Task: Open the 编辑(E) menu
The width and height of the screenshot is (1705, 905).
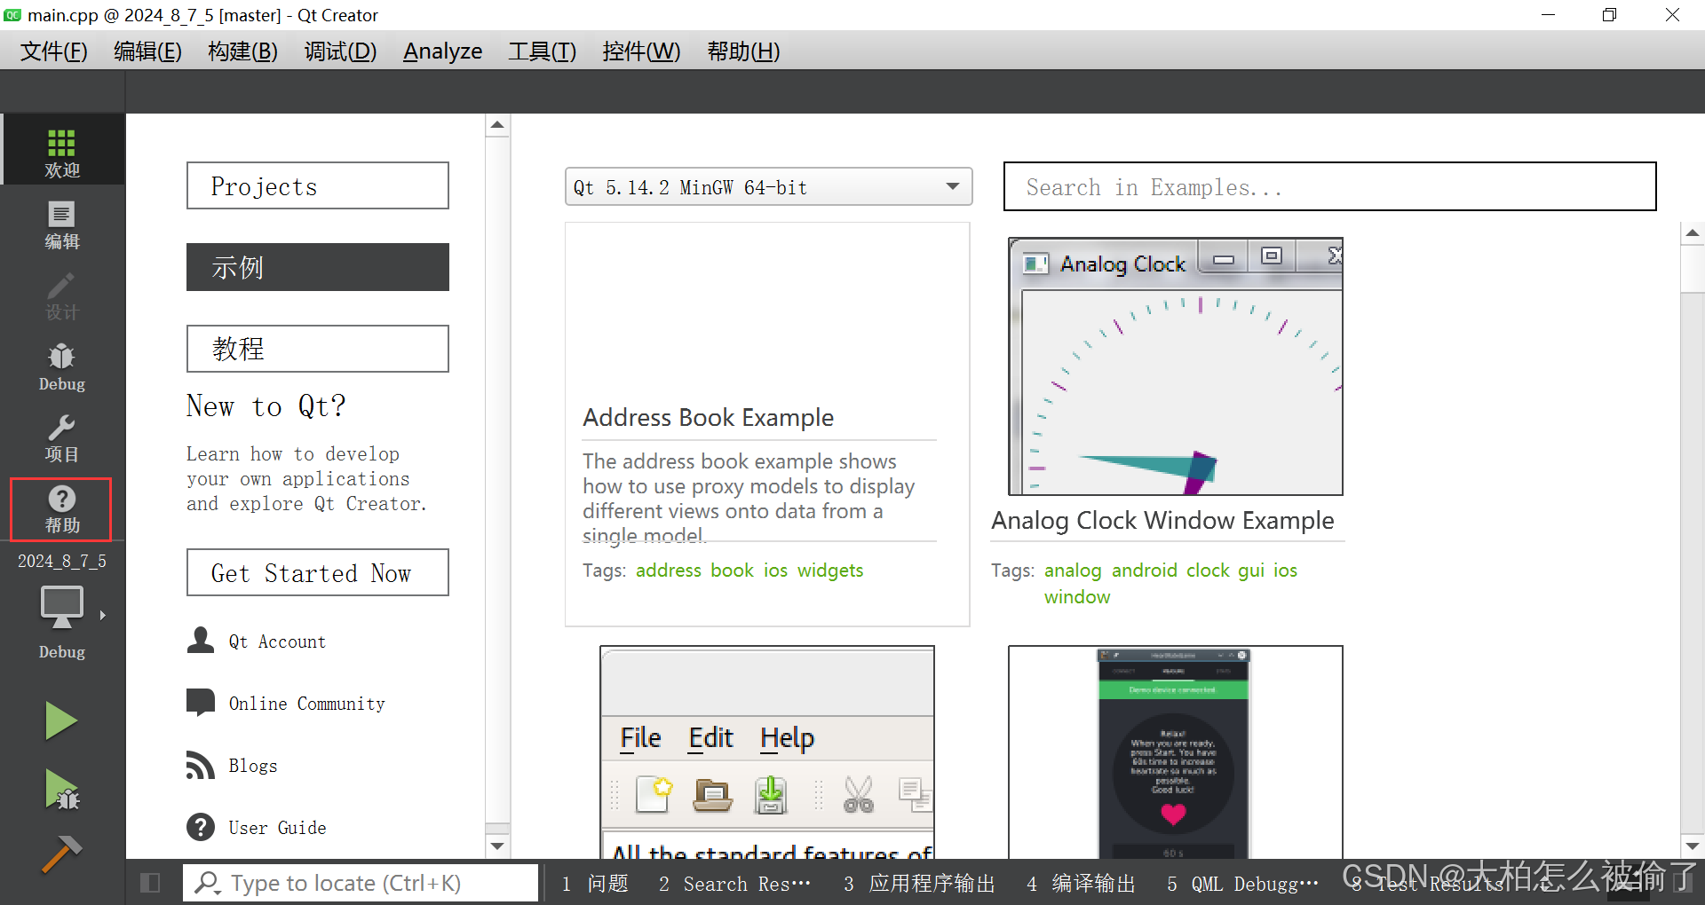Action: (147, 51)
